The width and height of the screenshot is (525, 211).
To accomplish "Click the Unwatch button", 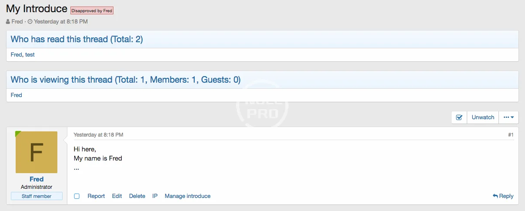I will [x=483, y=117].
